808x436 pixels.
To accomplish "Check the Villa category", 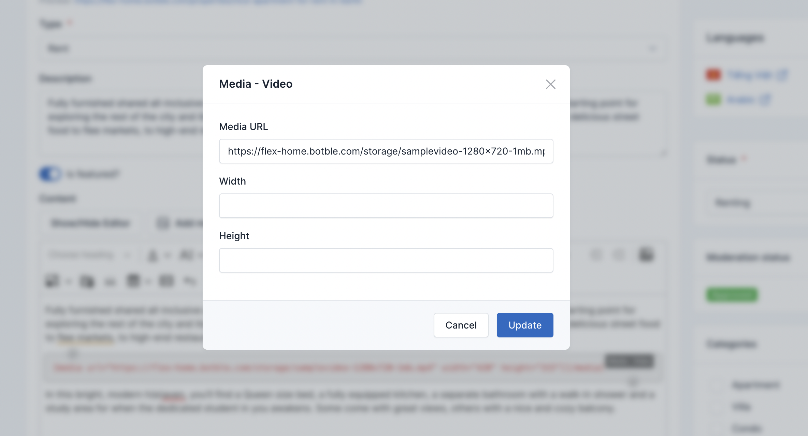I will pyautogui.click(x=719, y=407).
